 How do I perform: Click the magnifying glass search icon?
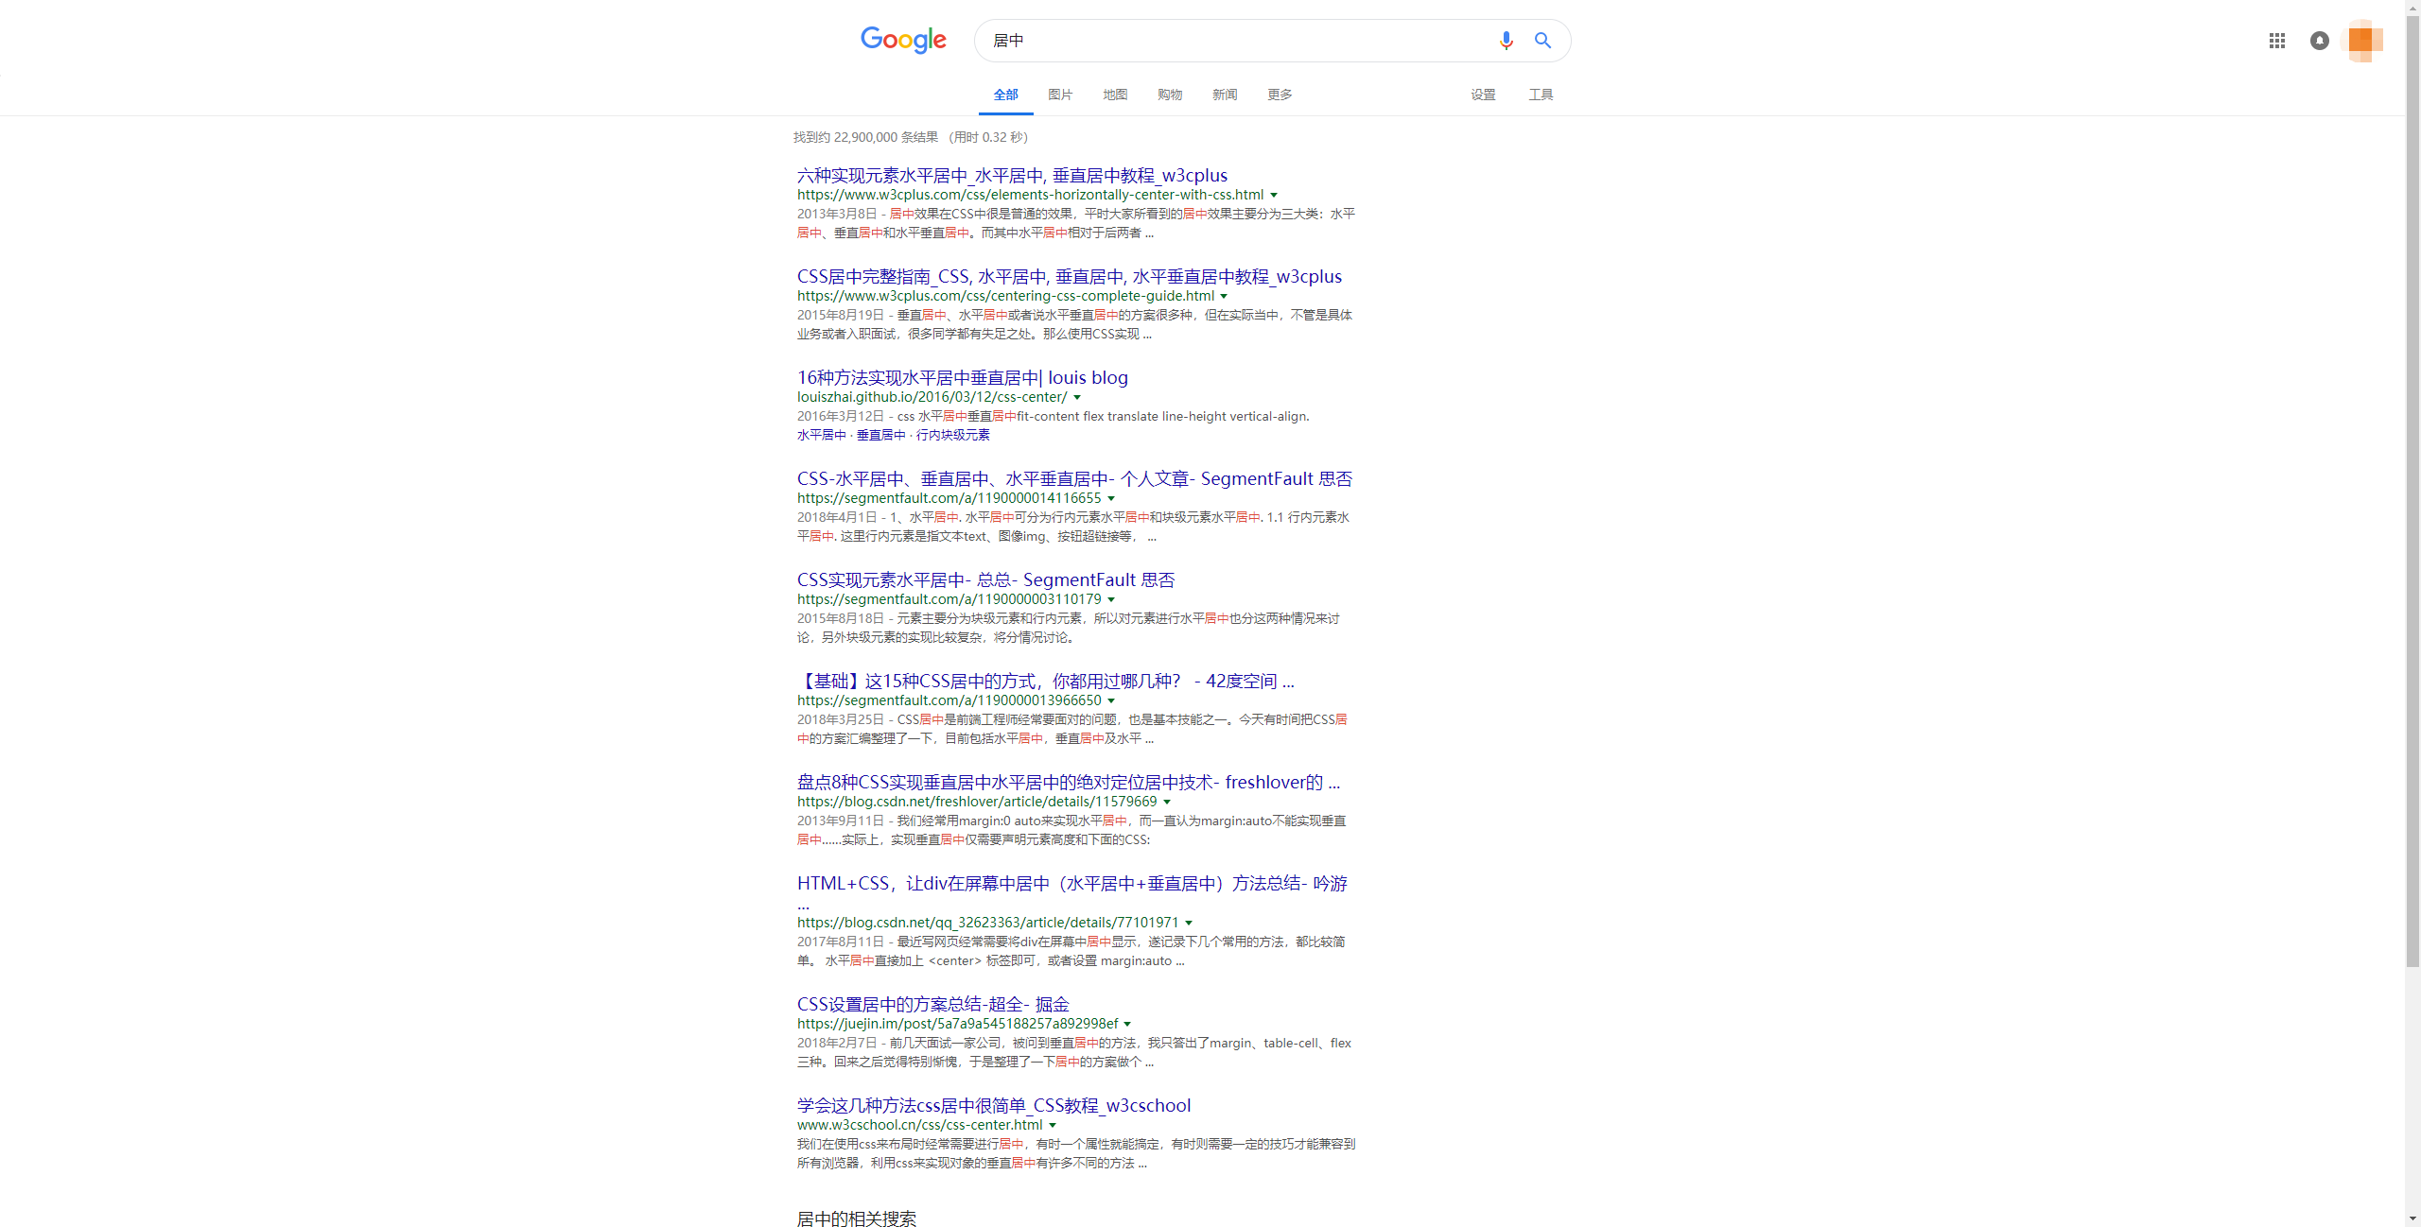pyautogui.click(x=1542, y=40)
